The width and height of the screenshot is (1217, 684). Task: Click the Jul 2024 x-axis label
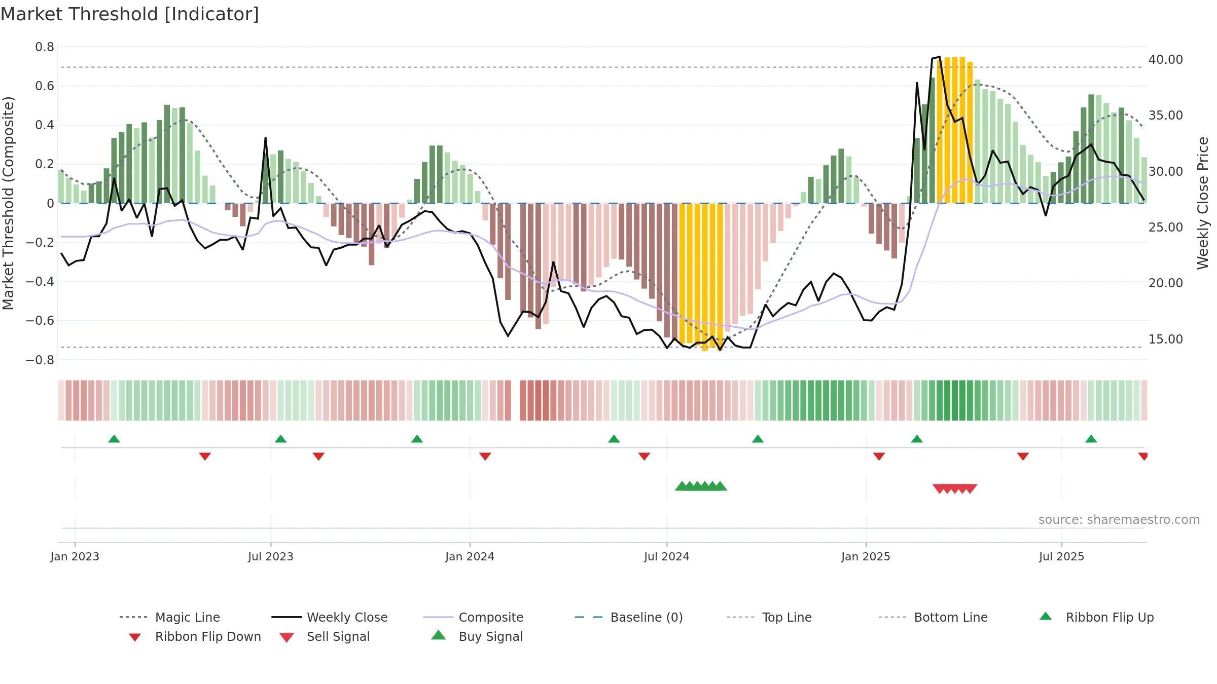coord(667,556)
